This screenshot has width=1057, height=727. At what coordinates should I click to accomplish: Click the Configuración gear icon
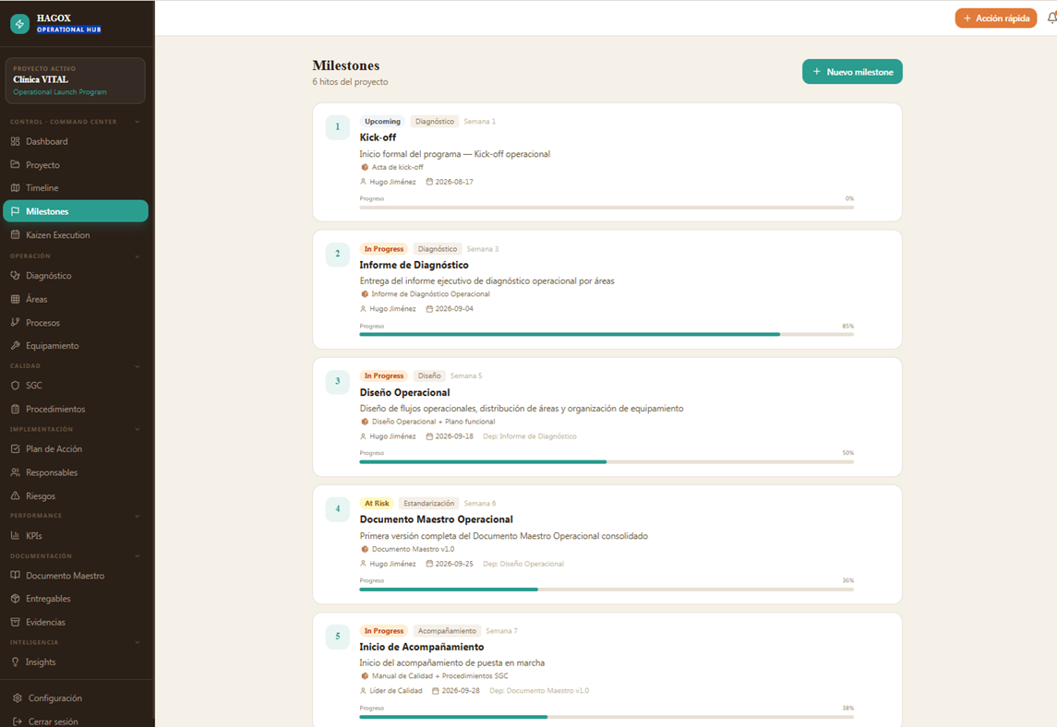click(x=18, y=698)
